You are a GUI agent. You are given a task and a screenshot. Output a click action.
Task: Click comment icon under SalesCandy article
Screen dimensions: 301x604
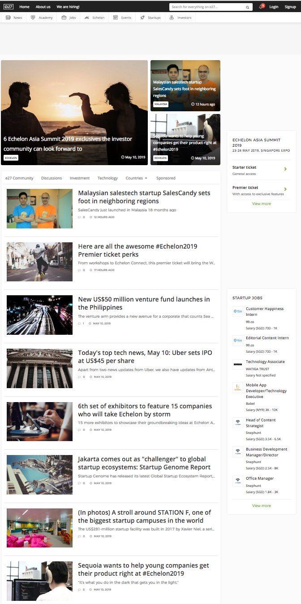[79, 217]
